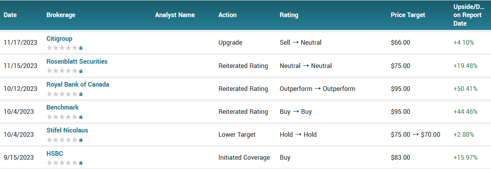Screen dimensions: 491x169
Task: Open the HSBC brokerage link
Action: 55,153
